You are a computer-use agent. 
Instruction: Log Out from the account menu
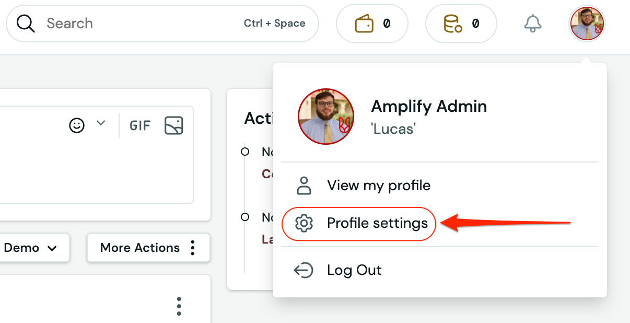click(x=354, y=270)
